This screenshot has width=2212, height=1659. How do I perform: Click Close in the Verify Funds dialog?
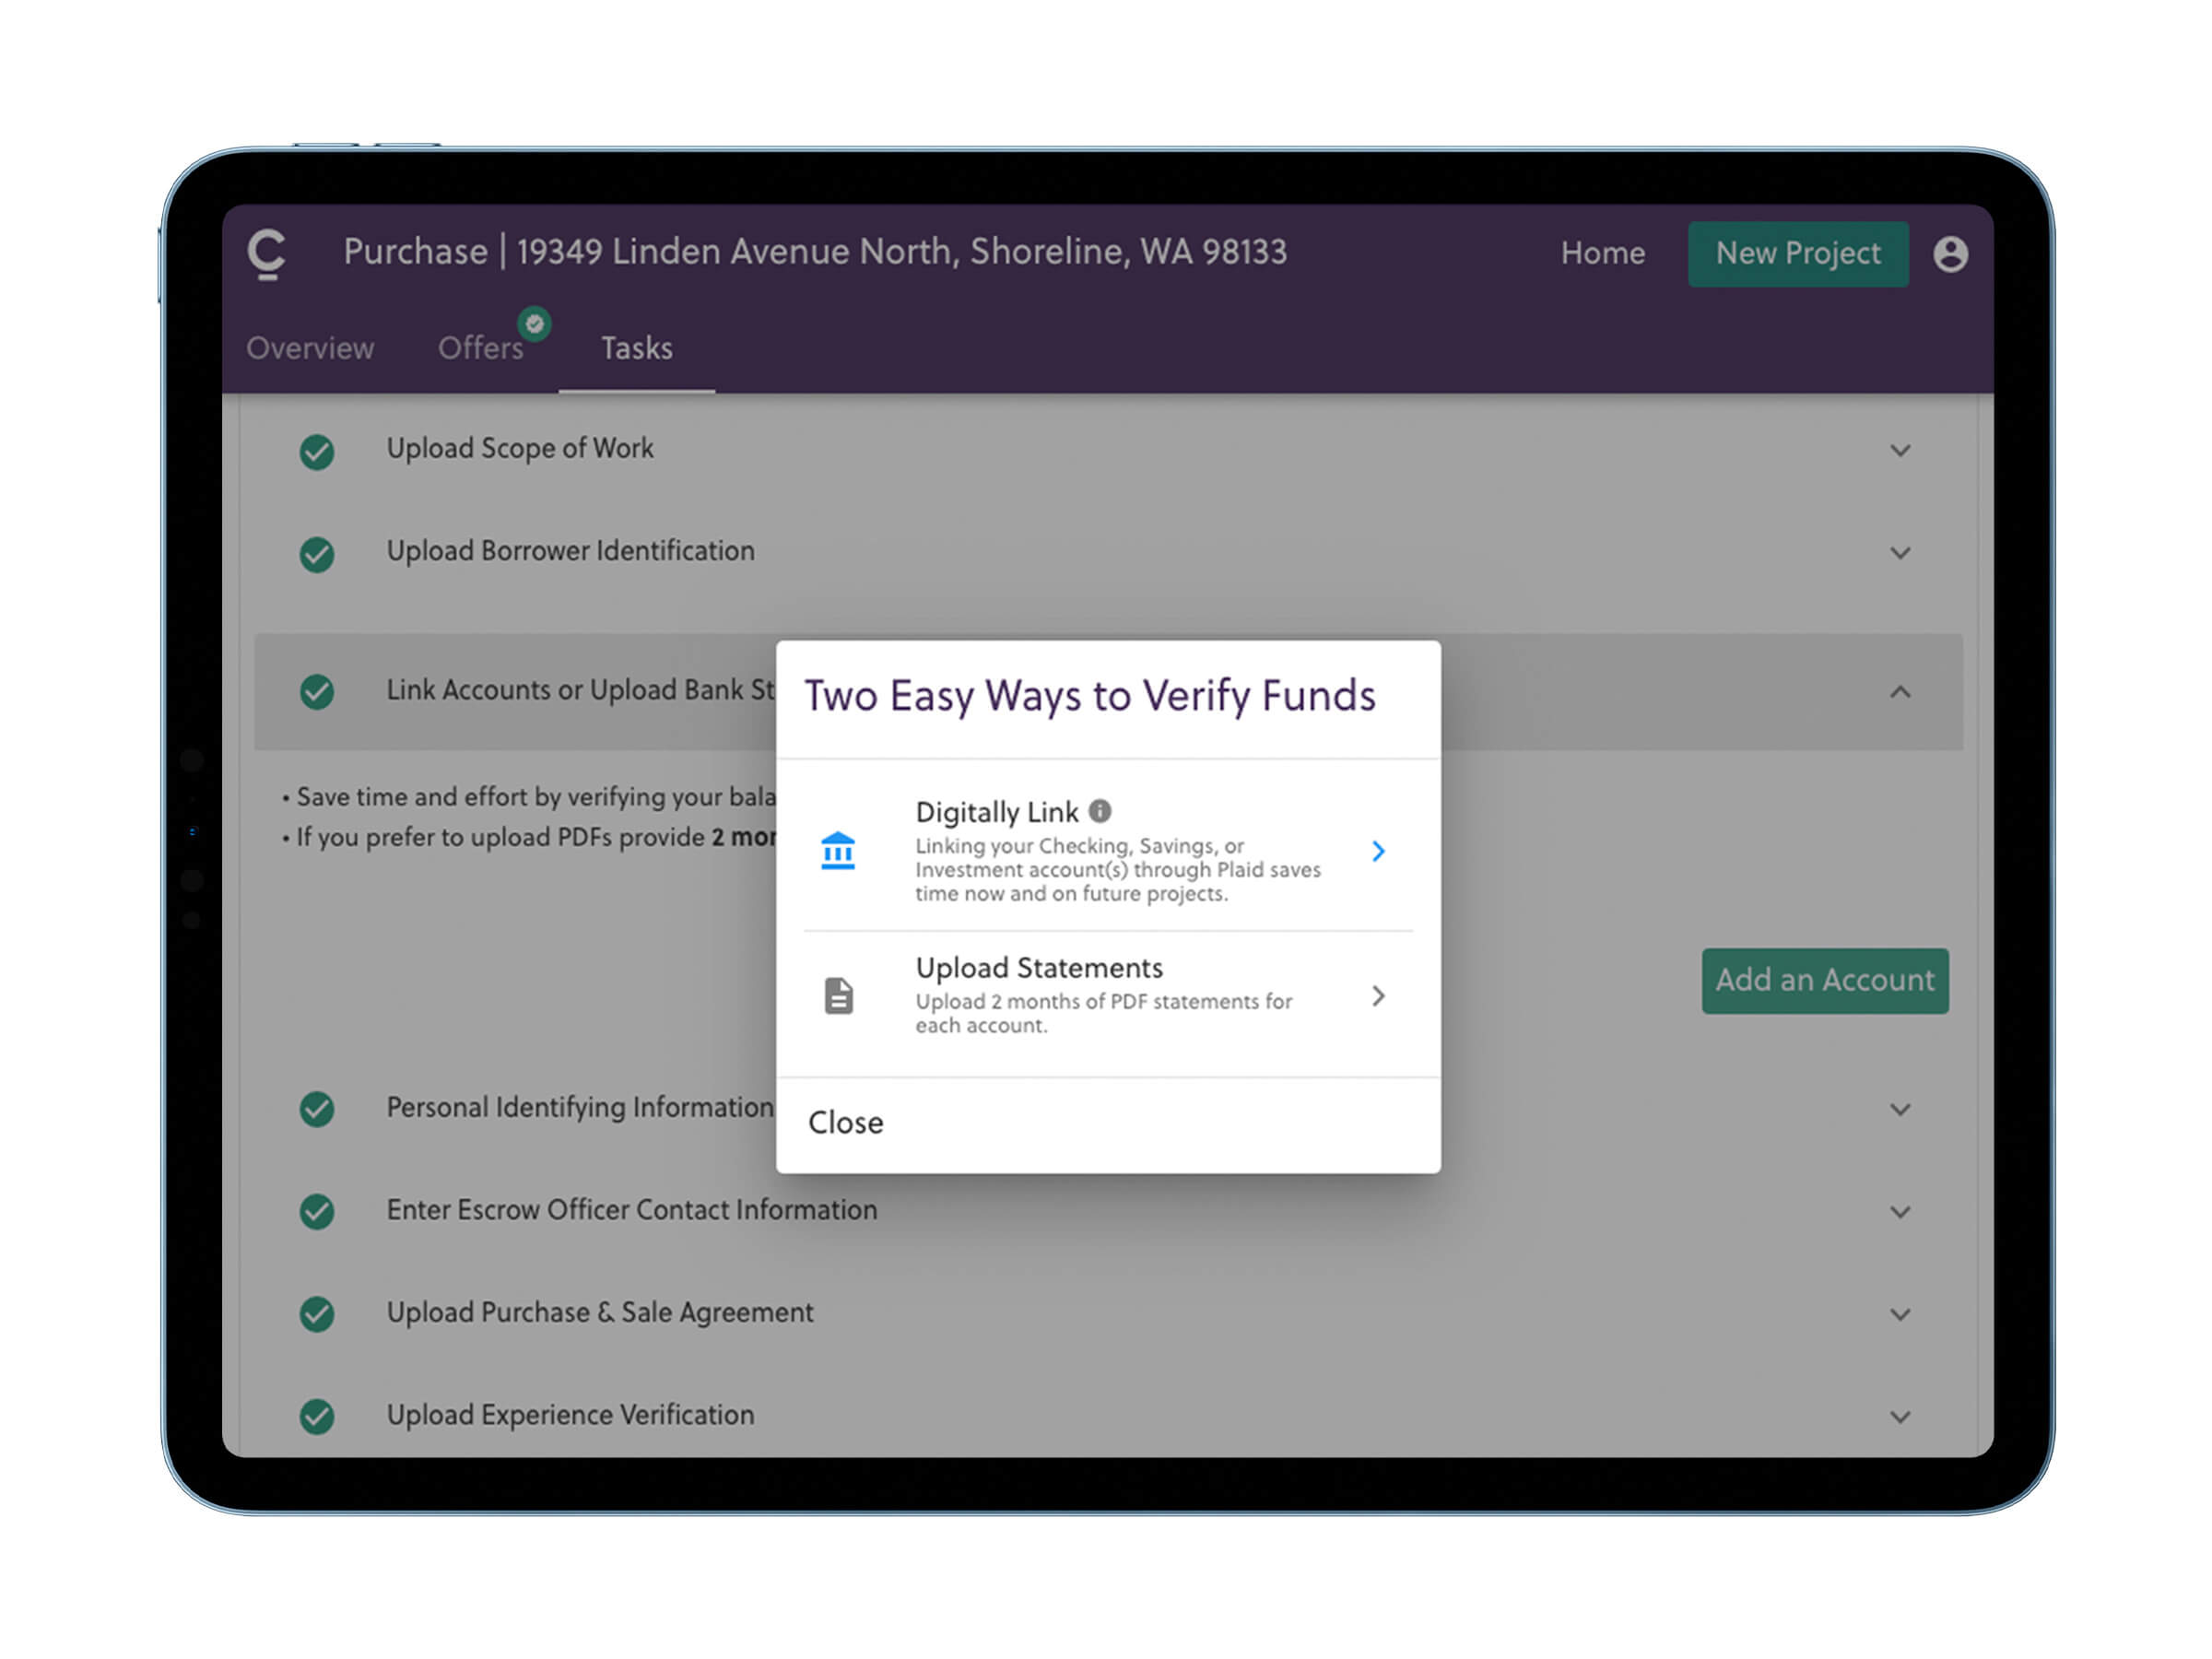tap(845, 1123)
